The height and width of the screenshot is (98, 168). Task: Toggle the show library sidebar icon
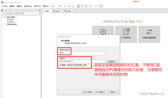(79, 6)
